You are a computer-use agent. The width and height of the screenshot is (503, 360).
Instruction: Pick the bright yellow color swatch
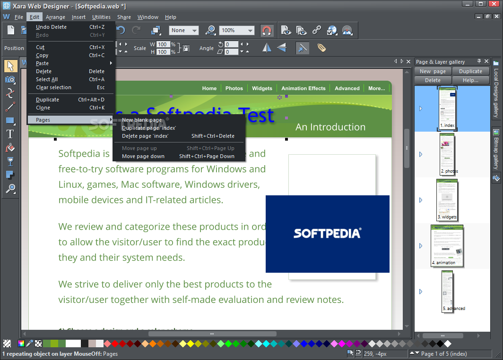191,343
